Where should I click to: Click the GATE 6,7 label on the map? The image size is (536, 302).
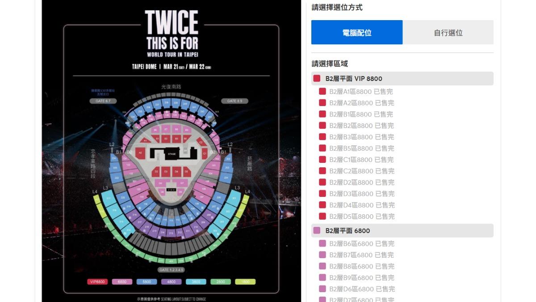click(x=104, y=101)
